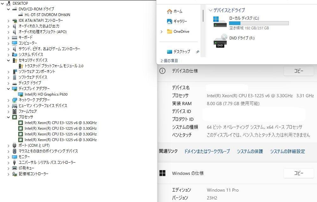
Task: Click the システム デバイス folder icon
Action: [x=15, y=54]
